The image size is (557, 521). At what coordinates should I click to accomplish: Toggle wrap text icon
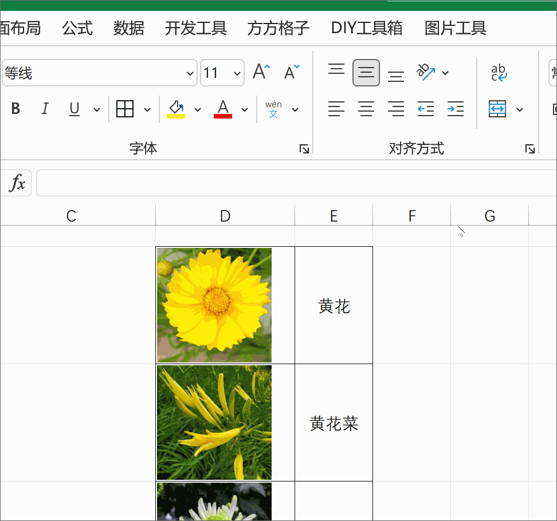pos(499,73)
